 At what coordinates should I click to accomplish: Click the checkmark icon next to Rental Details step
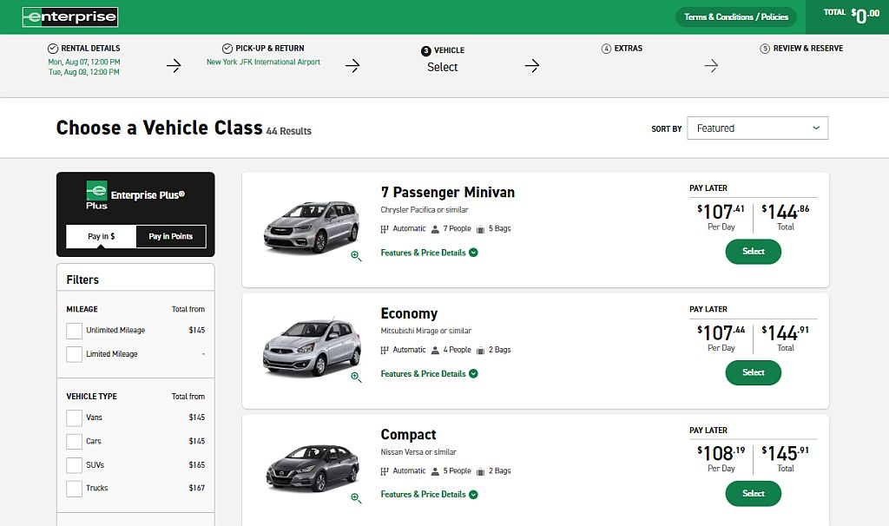[x=54, y=48]
